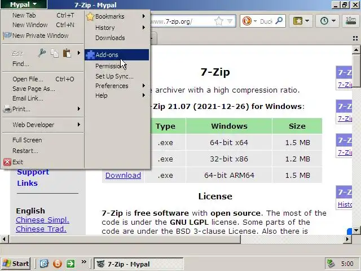Choose Set Up Sync from the menu

tap(117, 76)
